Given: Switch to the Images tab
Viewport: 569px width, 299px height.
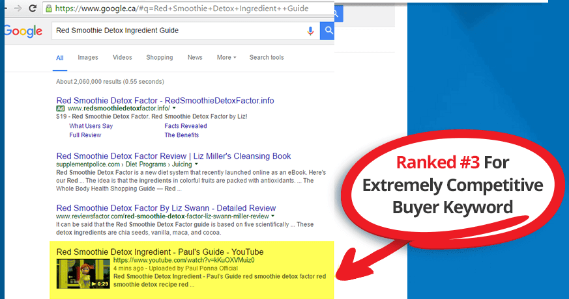Looking at the screenshot, I should point(88,58).
